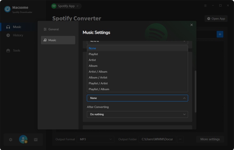Viewport: 234px width, 150px height.
Task: Click the clock icon beside History
Action: 8,35
